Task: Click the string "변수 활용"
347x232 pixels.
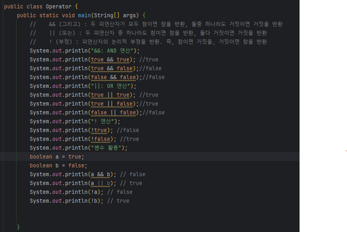Action: pyautogui.click(x=107, y=148)
